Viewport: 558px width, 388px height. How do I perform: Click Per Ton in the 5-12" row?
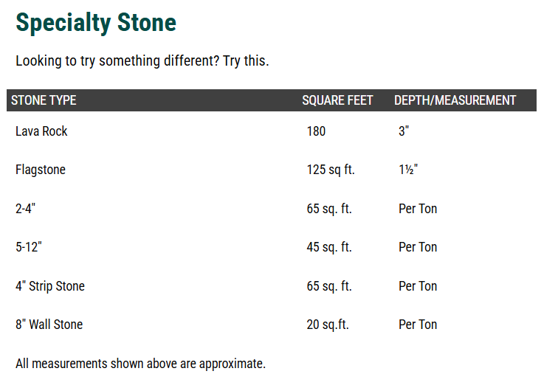point(418,247)
